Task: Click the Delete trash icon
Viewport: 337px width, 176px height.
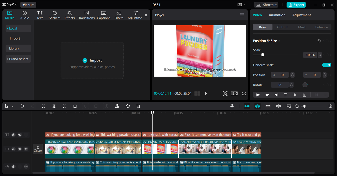Action: pyautogui.click(x=75, y=106)
